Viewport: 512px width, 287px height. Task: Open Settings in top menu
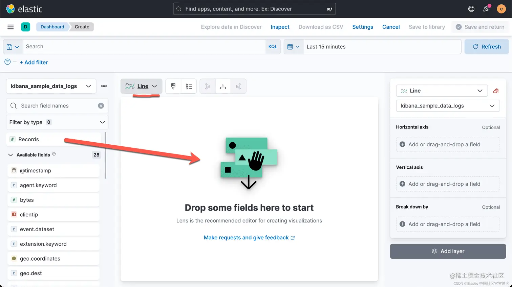click(363, 27)
